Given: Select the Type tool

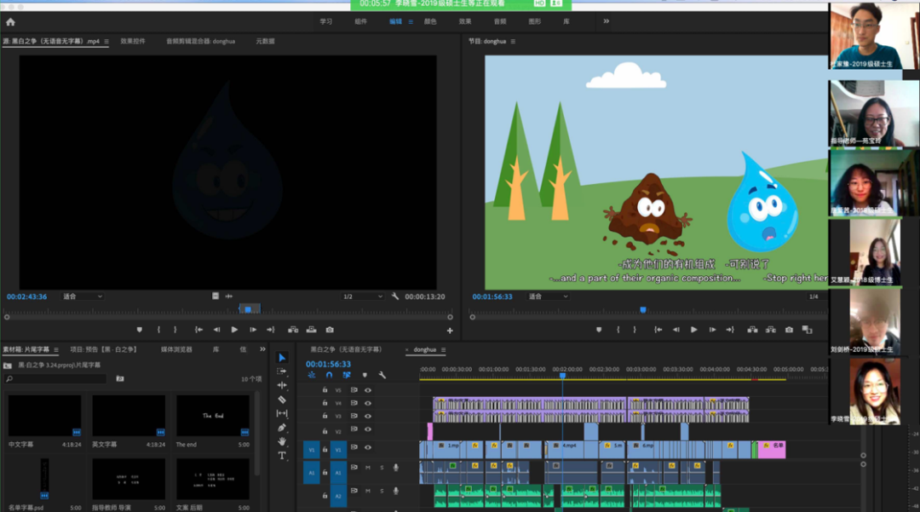Looking at the screenshot, I should point(282,456).
